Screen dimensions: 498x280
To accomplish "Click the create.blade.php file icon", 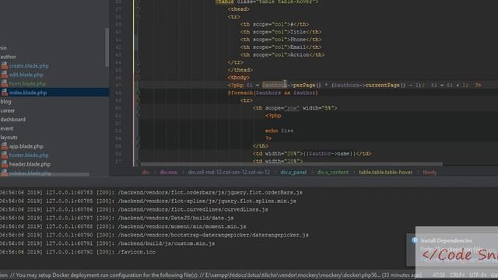I will click(5, 65).
